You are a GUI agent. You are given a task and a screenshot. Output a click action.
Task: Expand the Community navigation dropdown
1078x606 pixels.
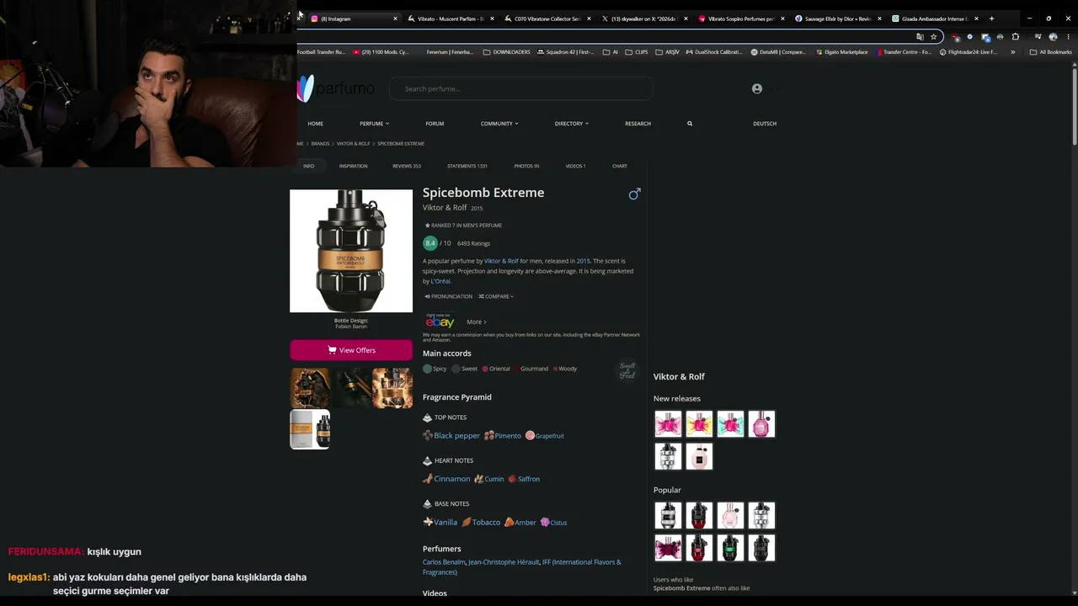(499, 124)
